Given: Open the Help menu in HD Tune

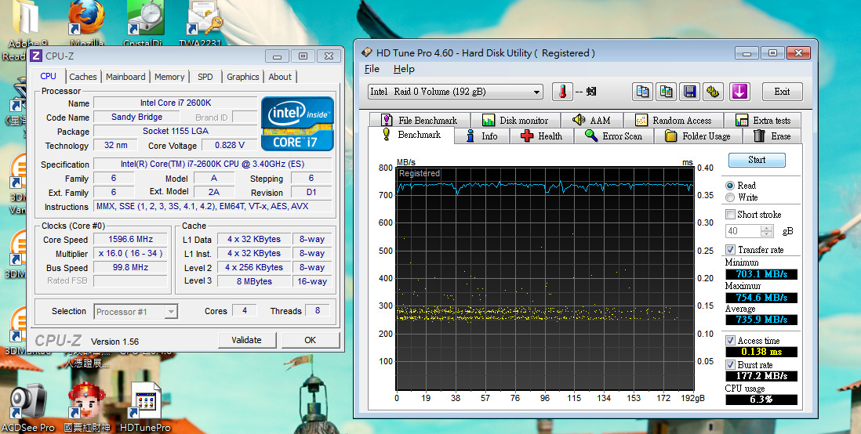Looking at the screenshot, I should (x=404, y=69).
